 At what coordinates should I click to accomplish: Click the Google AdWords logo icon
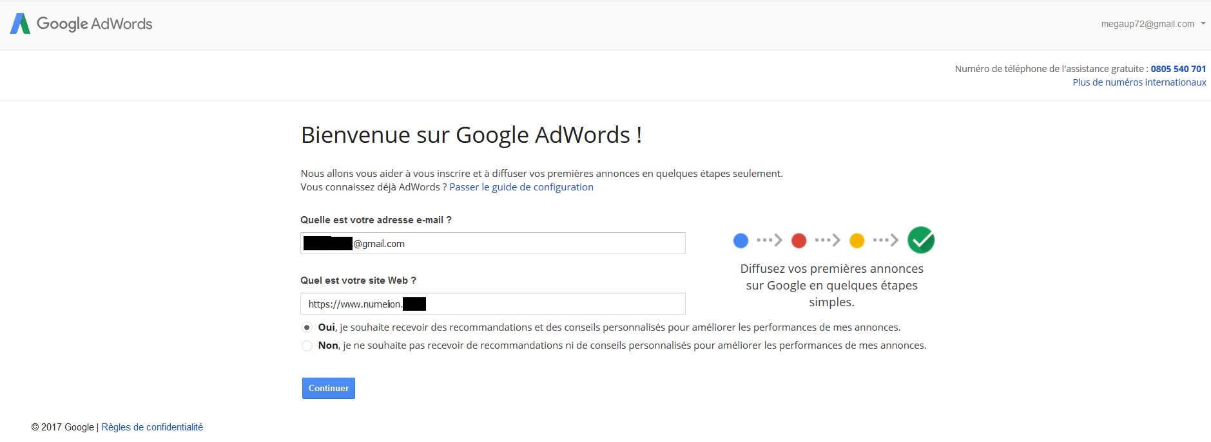tap(20, 24)
